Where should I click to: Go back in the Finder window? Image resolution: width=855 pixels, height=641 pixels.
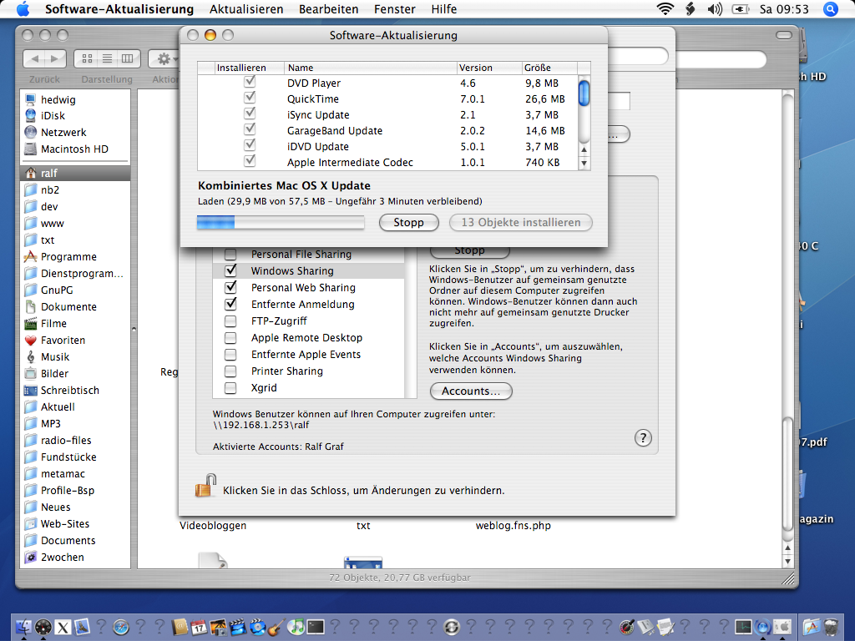click(x=34, y=58)
